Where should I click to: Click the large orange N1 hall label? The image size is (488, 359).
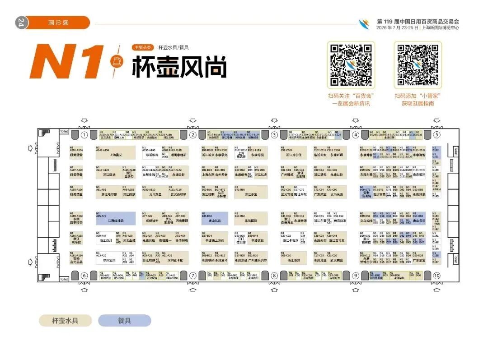coord(66,61)
